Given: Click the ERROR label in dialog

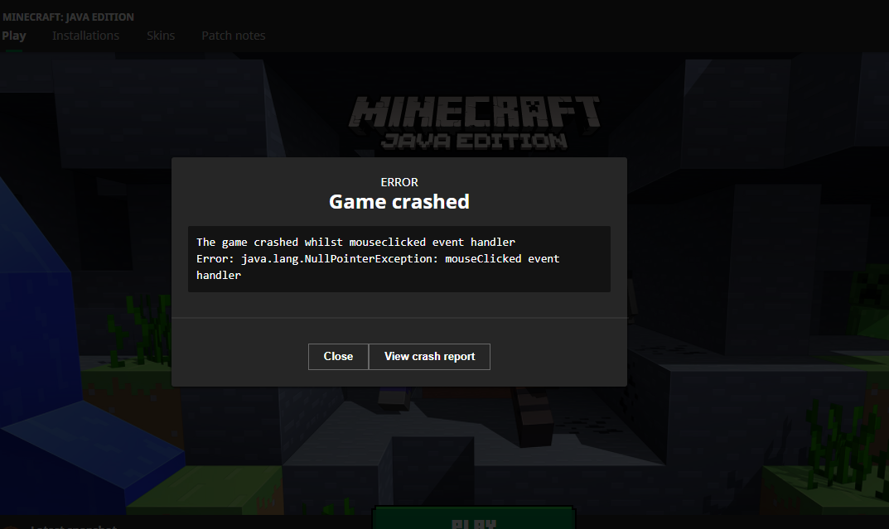Looking at the screenshot, I should (x=399, y=182).
